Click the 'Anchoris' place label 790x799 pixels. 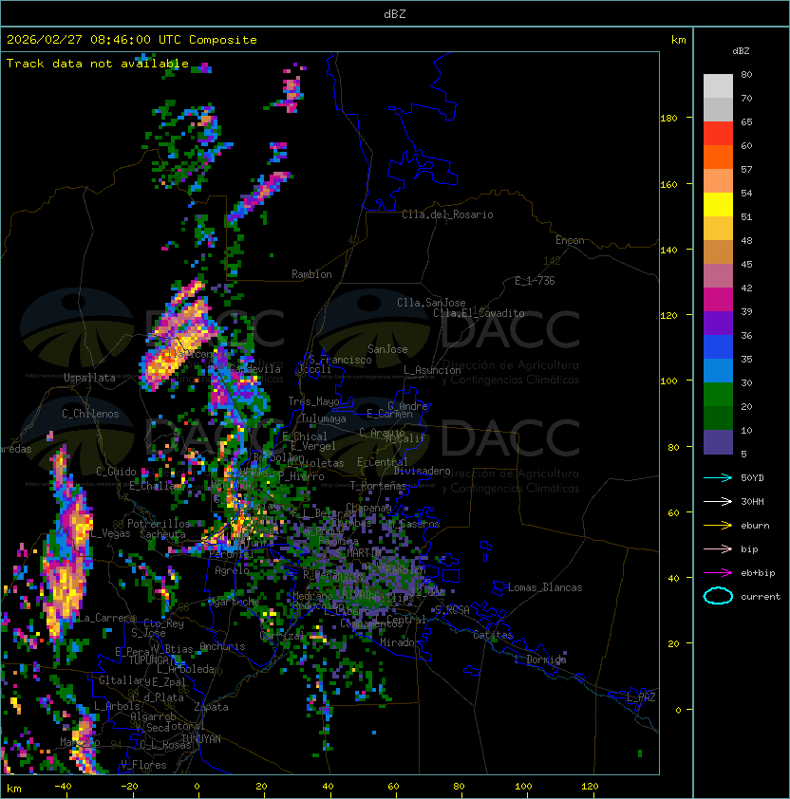[x=222, y=646]
